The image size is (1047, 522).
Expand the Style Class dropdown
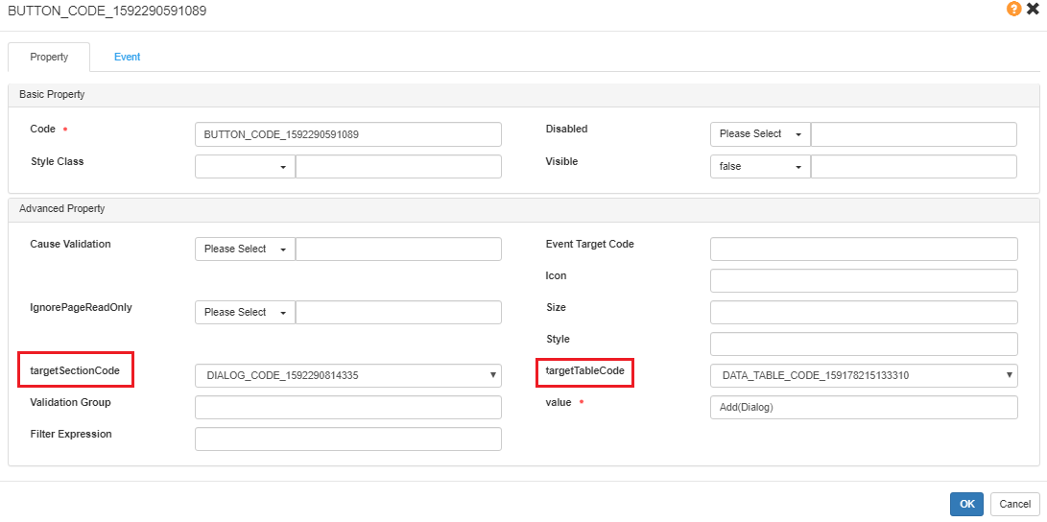[x=245, y=167]
